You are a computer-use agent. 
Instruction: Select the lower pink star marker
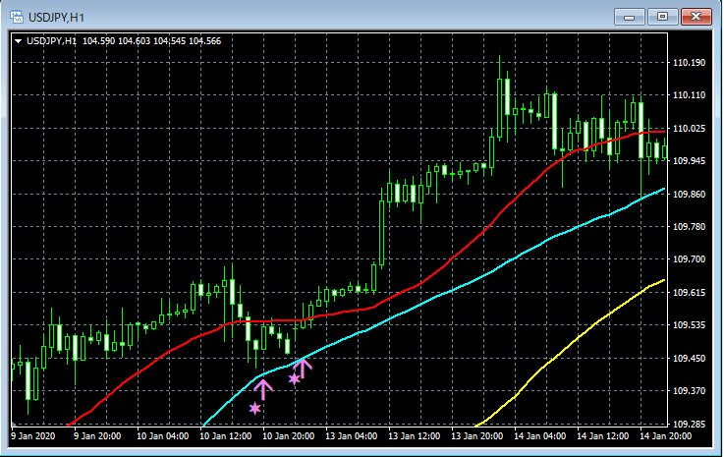[x=254, y=408]
